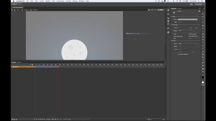
Task: Click back arrow in edit bar
Action: (12, 10)
